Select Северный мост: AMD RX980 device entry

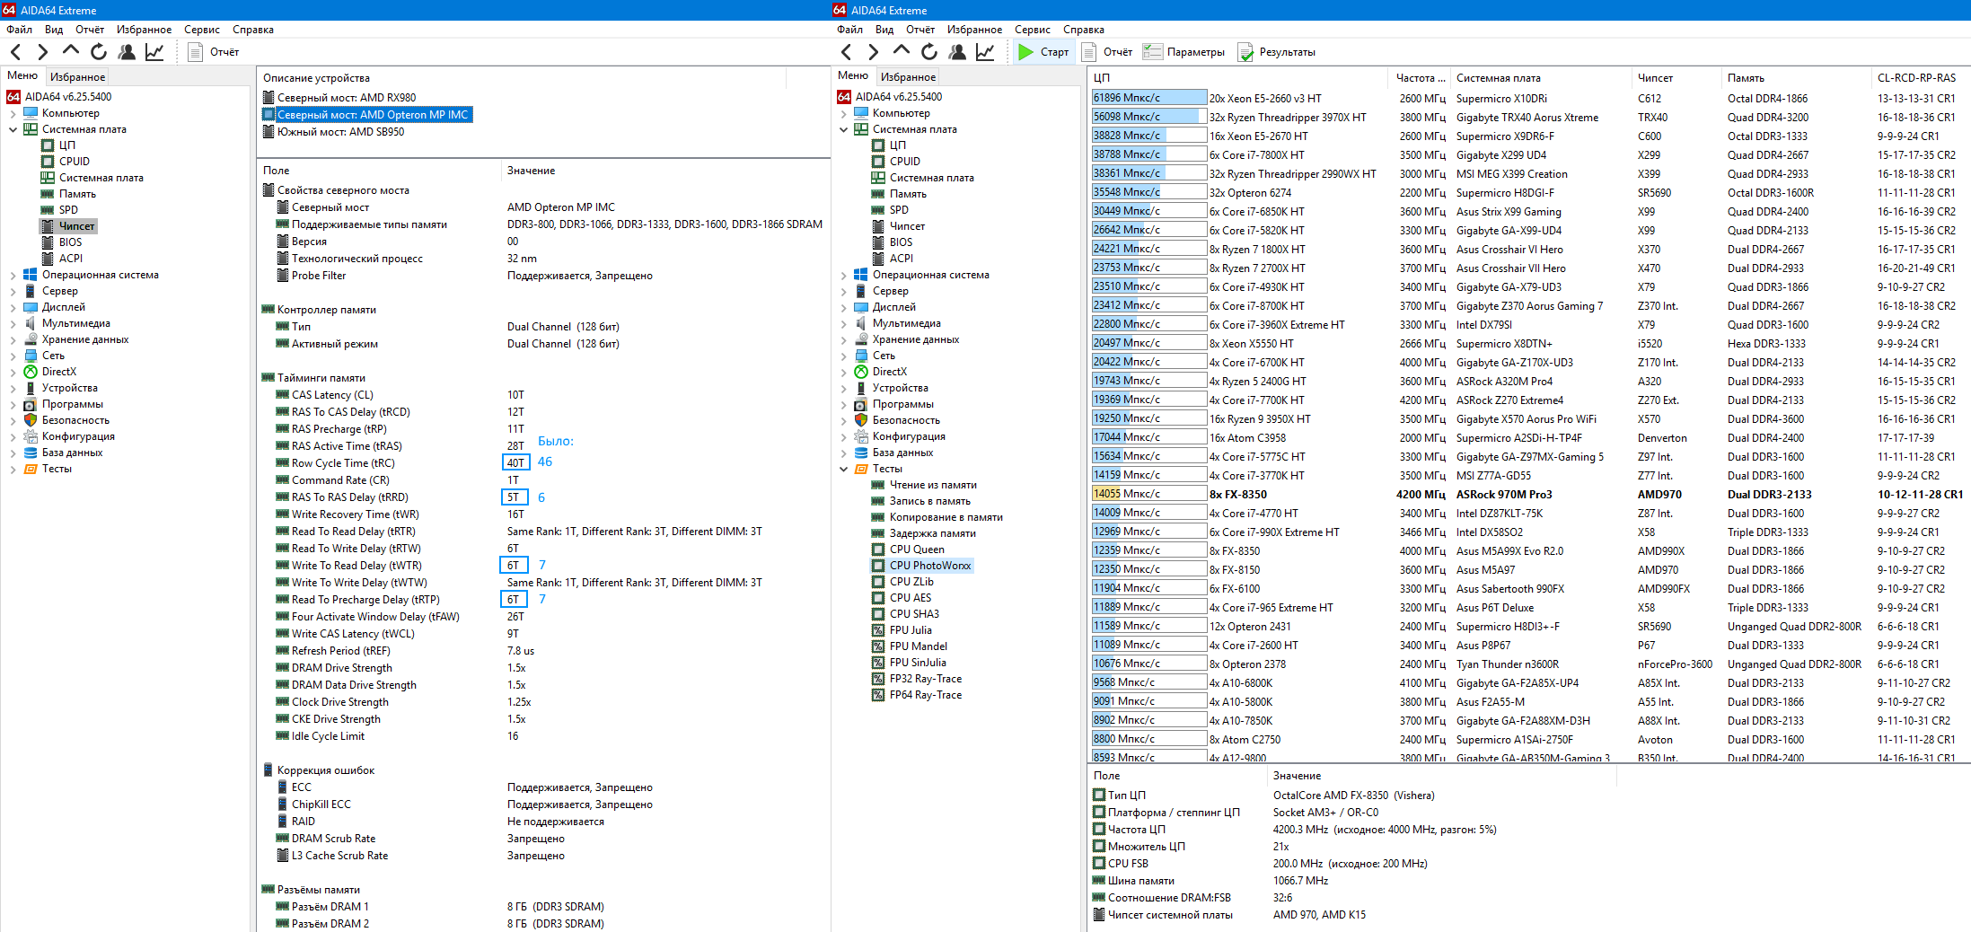coord(339,98)
